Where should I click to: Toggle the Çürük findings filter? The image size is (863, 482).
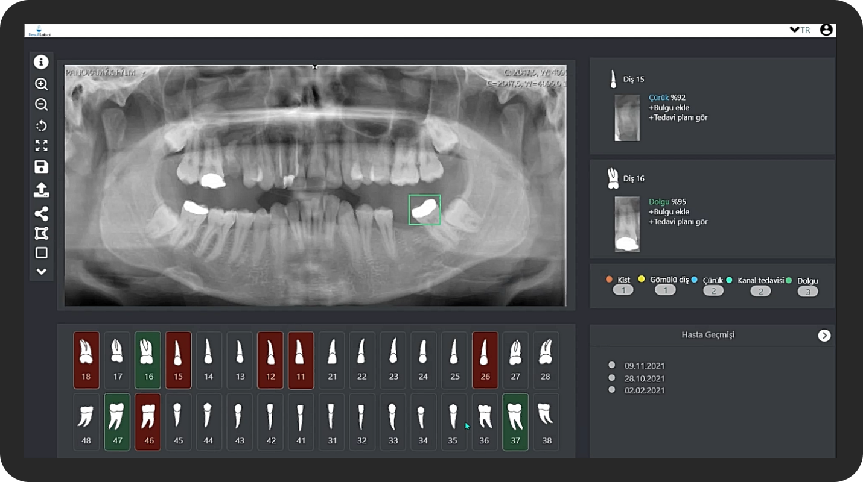pyautogui.click(x=713, y=280)
